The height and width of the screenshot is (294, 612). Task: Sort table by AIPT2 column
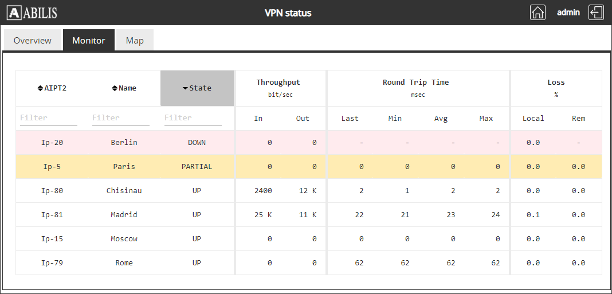click(52, 88)
